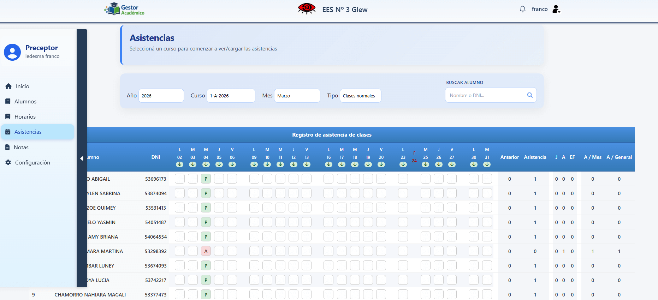Open Configuración in the sidebar

32,163
